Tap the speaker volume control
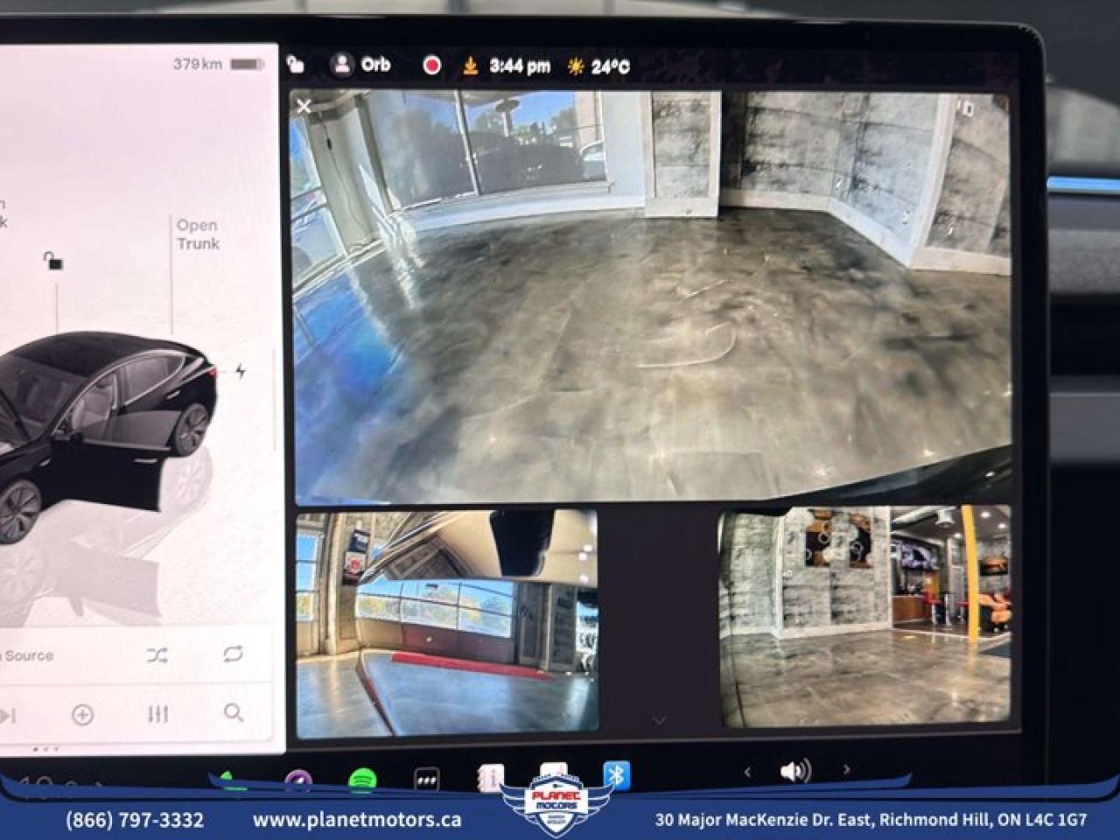The image size is (1120, 840). (794, 771)
